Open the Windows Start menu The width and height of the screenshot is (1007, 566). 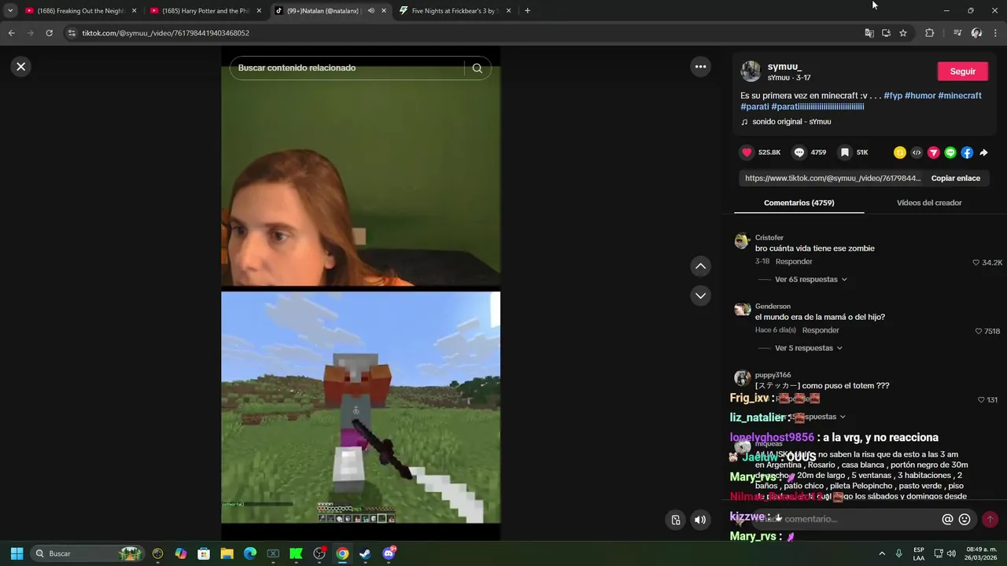pos(17,553)
